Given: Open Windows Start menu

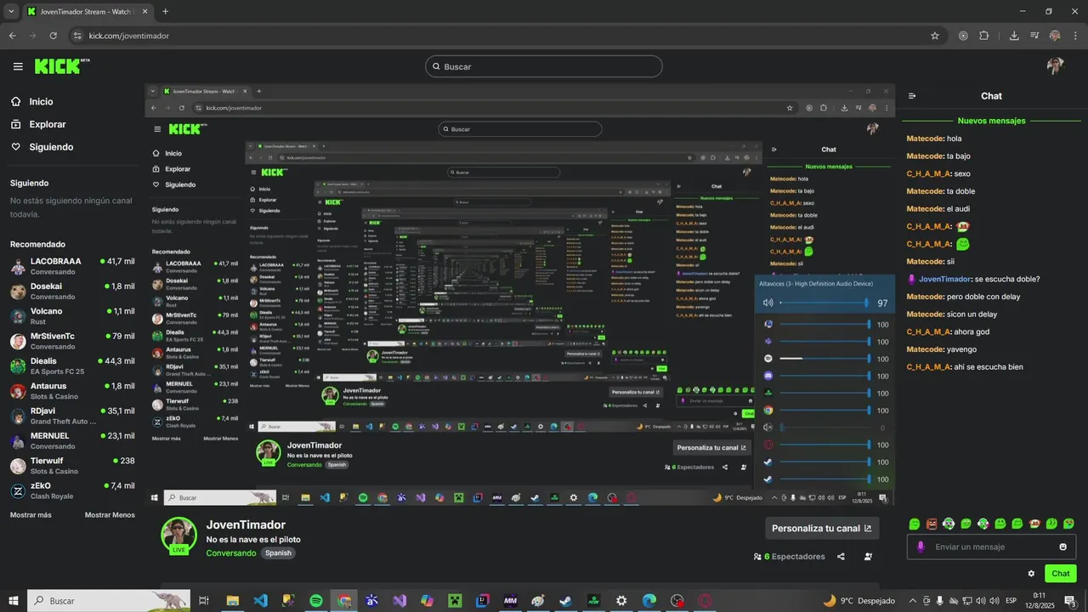Looking at the screenshot, I should (x=13, y=601).
